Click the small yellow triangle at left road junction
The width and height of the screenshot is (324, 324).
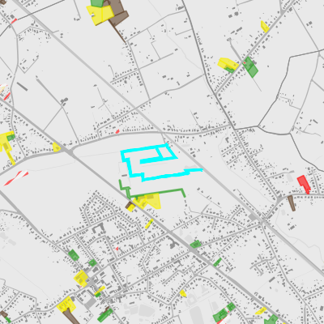[57, 147]
